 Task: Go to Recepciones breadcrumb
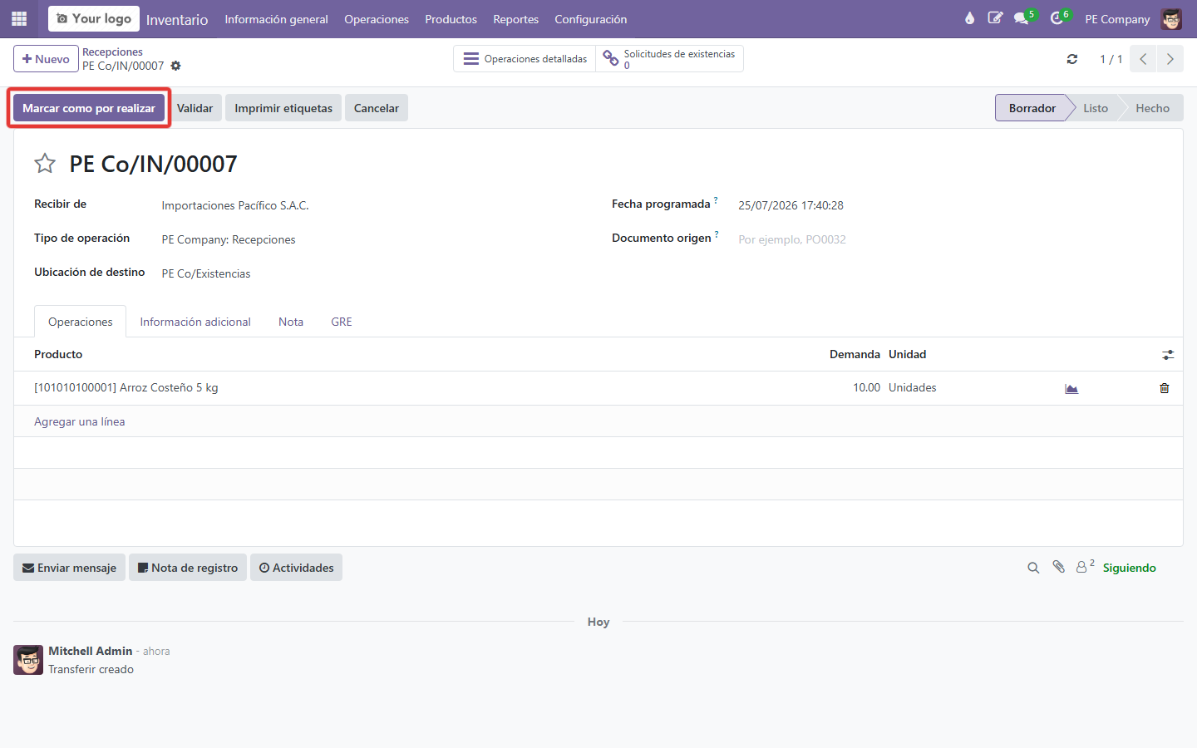tap(112, 52)
